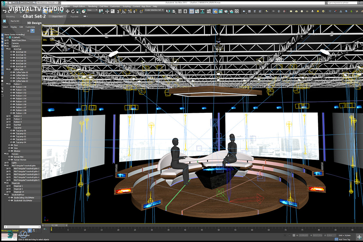Toggle visibility of CoffeeTable-01
363x242 pixels.
[11, 75]
